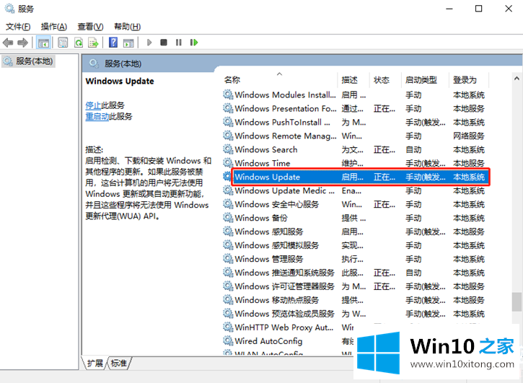Open the properties toolbar icon
Image resolution: width=523 pixels, height=383 pixels.
(x=63, y=43)
